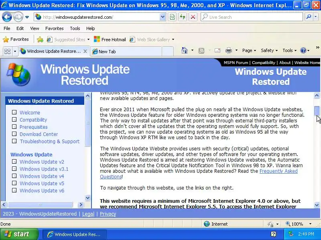Click the RSS Feeds icon
The image size is (321, 240).
[201, 51]
